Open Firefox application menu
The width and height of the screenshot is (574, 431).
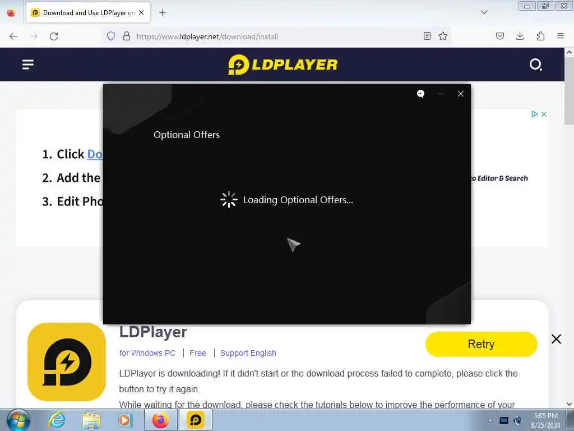561,36
